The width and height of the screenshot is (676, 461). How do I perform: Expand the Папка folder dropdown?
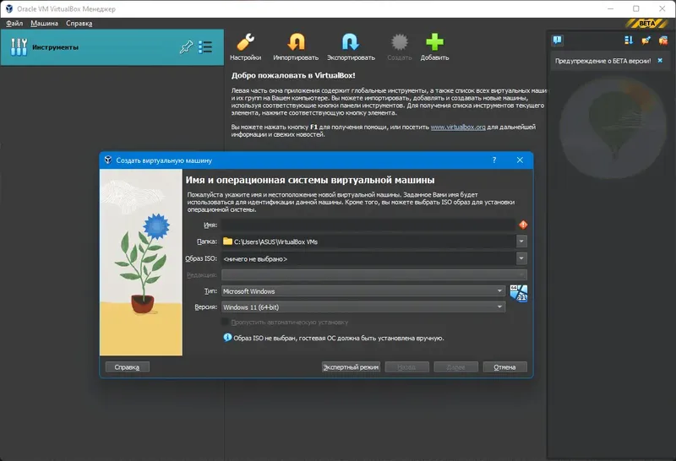click(x=521, y=241)
